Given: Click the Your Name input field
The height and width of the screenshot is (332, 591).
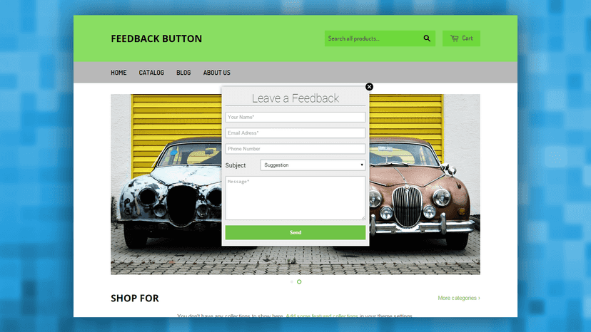Looking at the screenshot, I should [x=295, y=117].
